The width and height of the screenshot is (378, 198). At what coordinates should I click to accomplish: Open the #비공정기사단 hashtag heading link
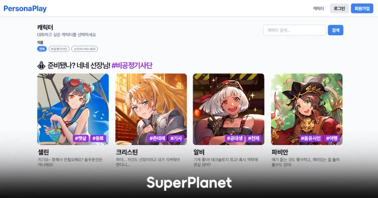(132, 65)
